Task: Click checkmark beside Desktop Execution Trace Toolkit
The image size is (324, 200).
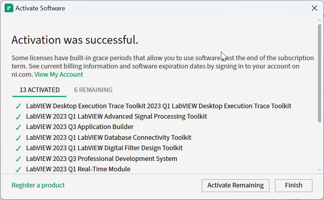Action: (x=18, y=106)
